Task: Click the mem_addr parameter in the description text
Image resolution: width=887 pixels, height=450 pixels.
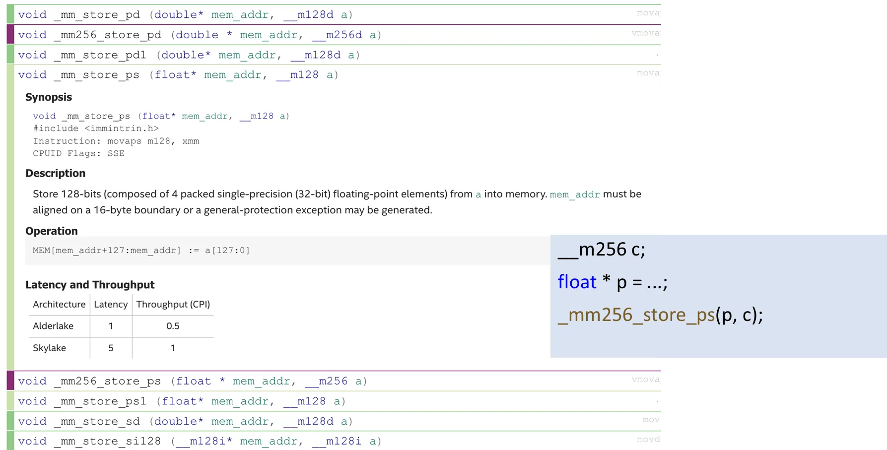Action: pos(574,194)
